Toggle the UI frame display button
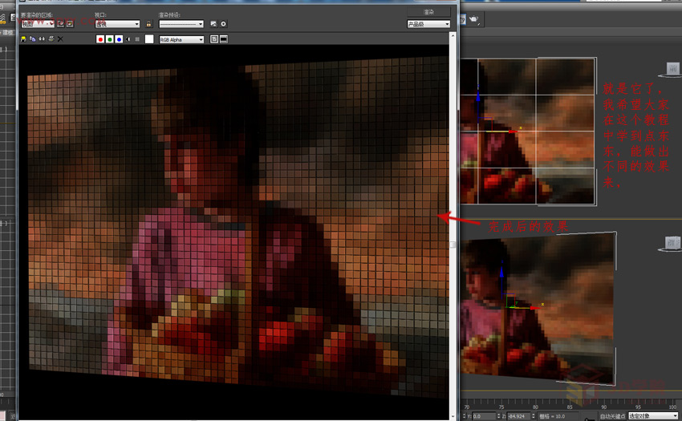 click(x=224, y=39)
